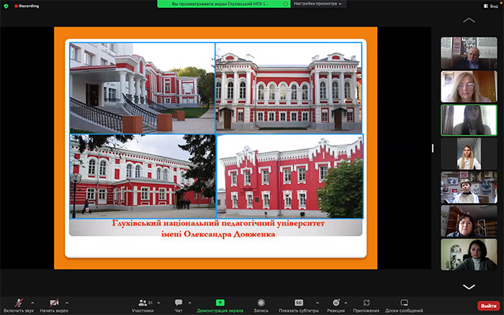504x315 pixels.
Task: Select the elderly man's video thumbnail
Action: coord(469,53)
